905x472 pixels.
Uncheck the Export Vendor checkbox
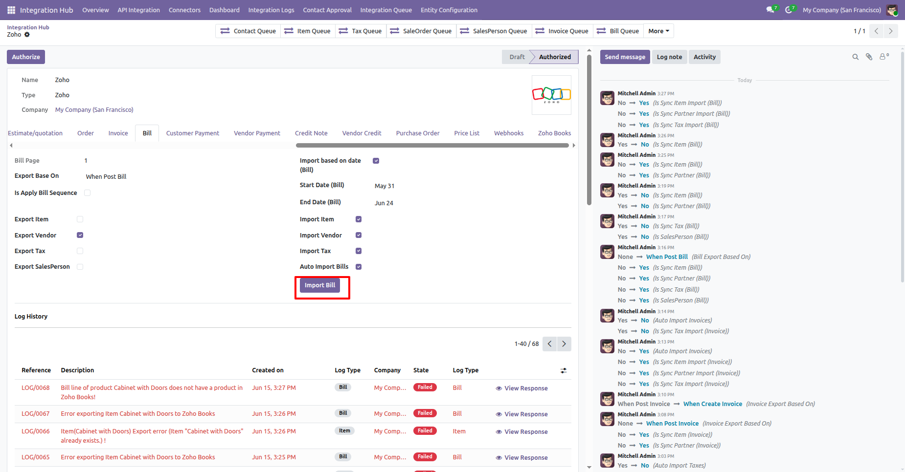coord(80,235)
